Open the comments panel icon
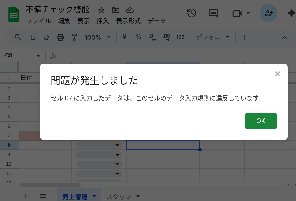 click(213, 13)
